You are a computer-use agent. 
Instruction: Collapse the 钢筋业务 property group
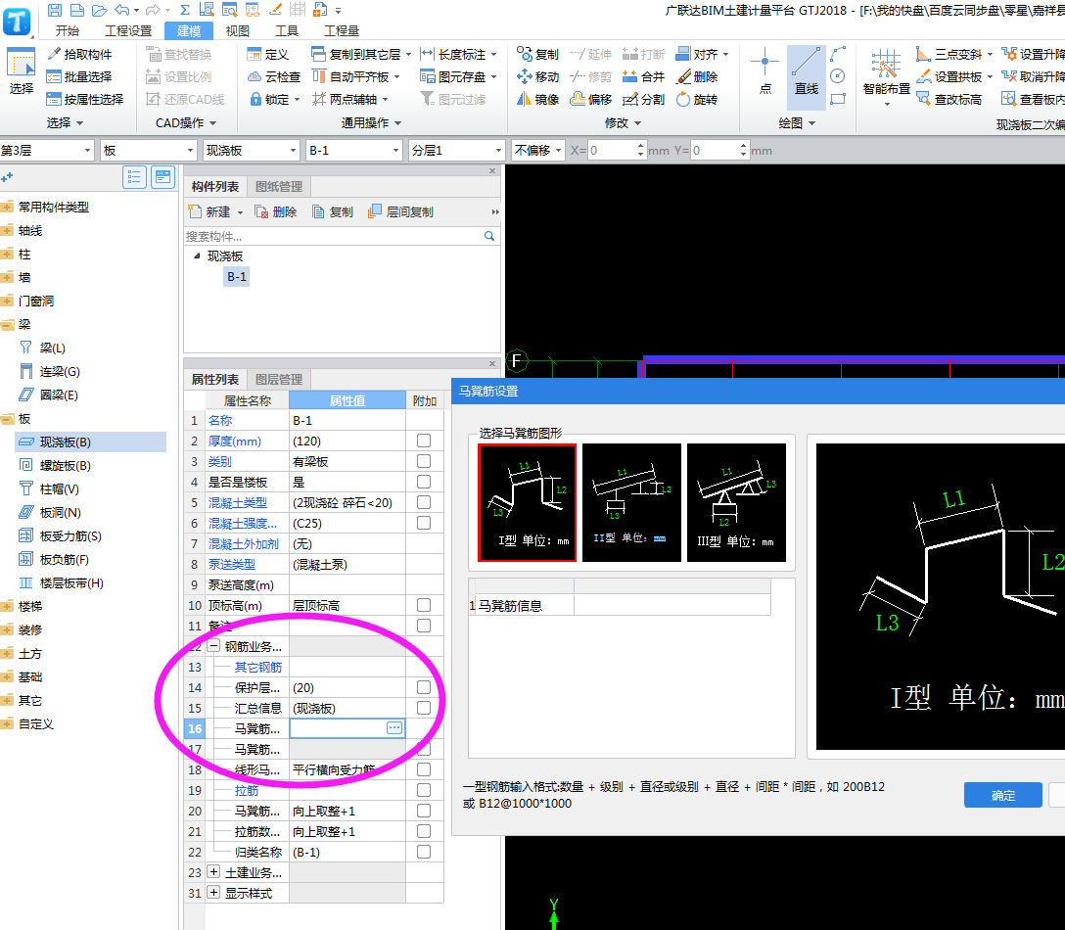pyautogui.click(x=213, y=646)
